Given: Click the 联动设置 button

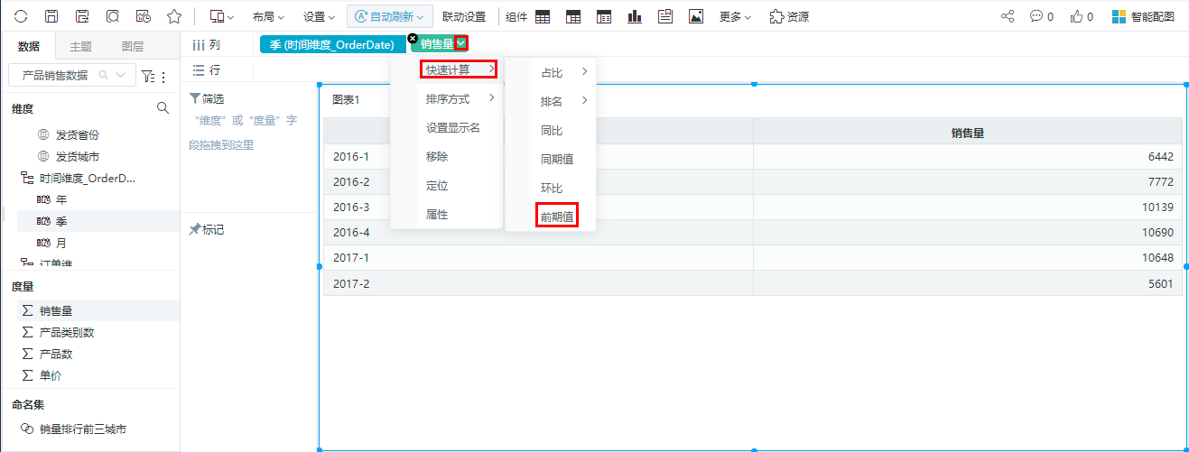Looking at the screenshot, I should point(464,16).
